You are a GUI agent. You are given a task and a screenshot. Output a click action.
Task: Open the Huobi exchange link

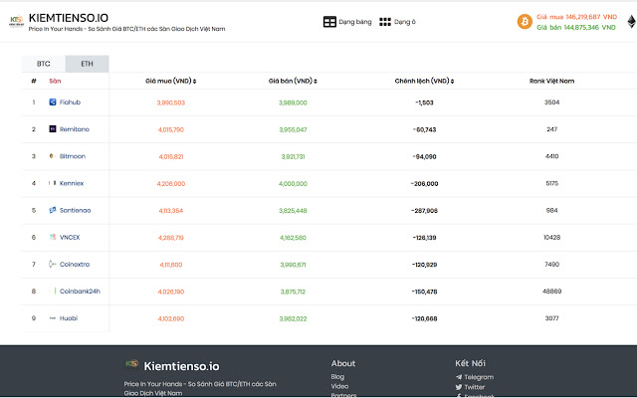69,318
